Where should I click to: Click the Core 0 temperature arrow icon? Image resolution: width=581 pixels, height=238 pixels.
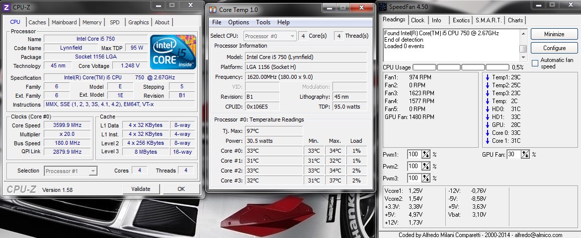(488, 133)
